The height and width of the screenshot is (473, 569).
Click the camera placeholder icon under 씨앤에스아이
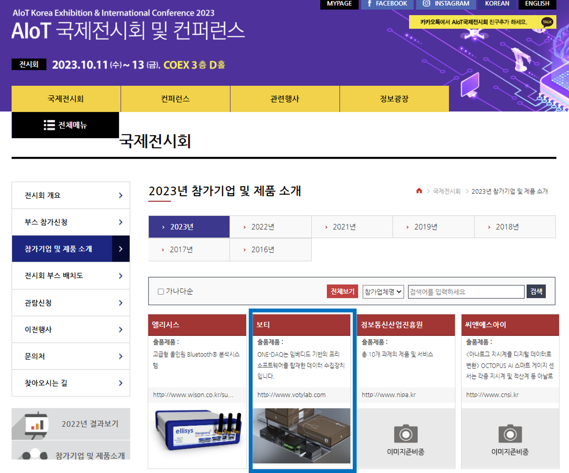pos(510,434)
